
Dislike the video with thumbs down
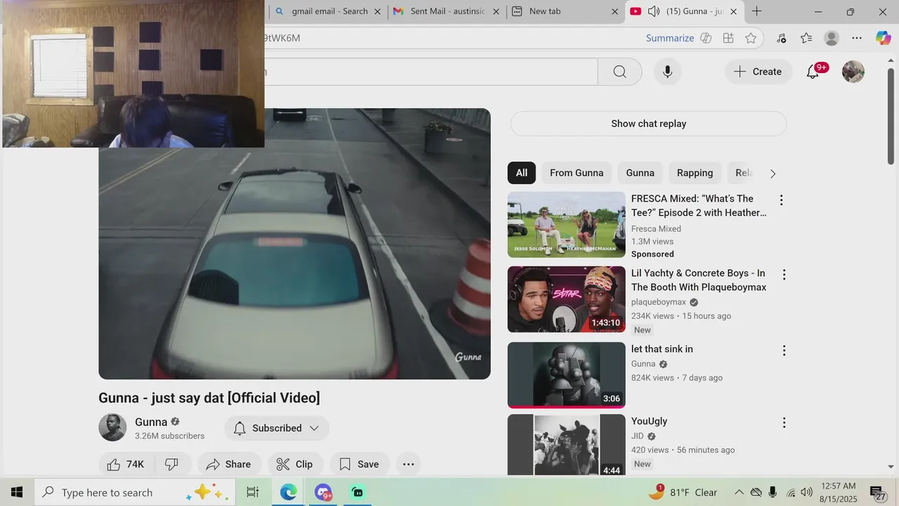pos(171,464)
